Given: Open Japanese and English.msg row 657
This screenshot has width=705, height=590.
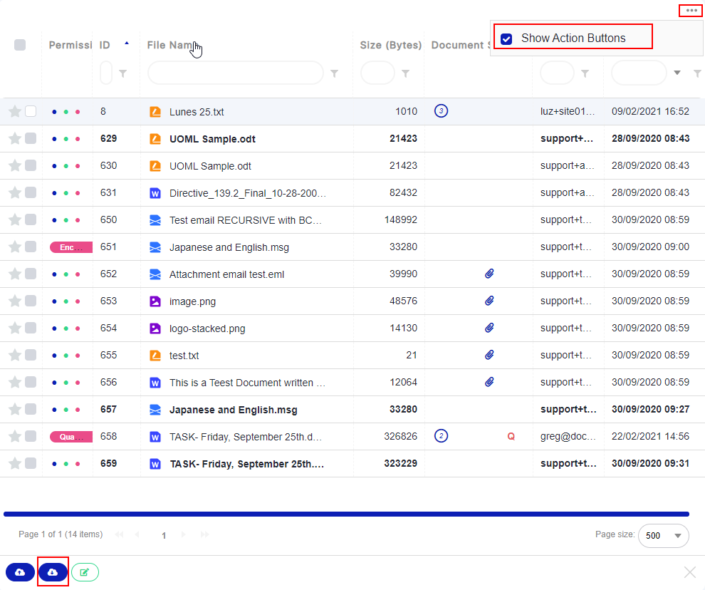Looking at the screenshot, I should pyautogui.click(x=234, y=410).
